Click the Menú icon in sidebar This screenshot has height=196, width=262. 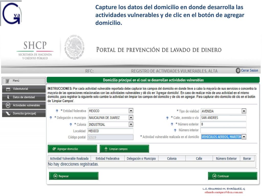[x=7, y=81]
